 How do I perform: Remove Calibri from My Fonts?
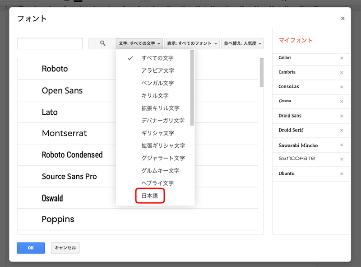(x=342, y=58)
